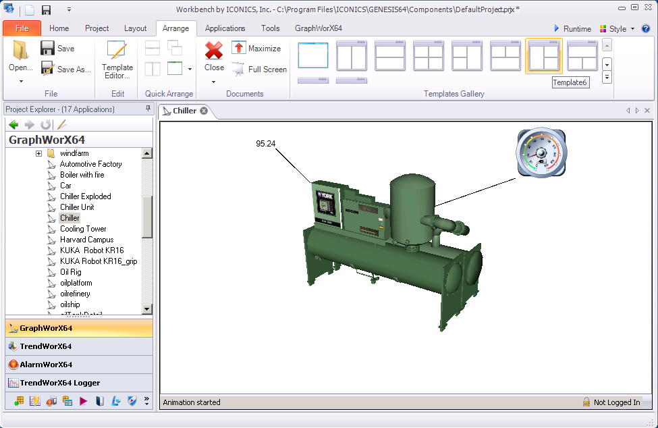Expand the Templates Gallery more arrow

(607, 77)
